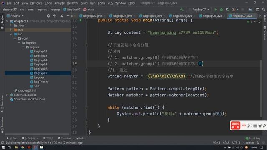Viewport: 267px width, 150px height.
Task: Open Task View on the taskbar
Action: [x=9, y=147]
